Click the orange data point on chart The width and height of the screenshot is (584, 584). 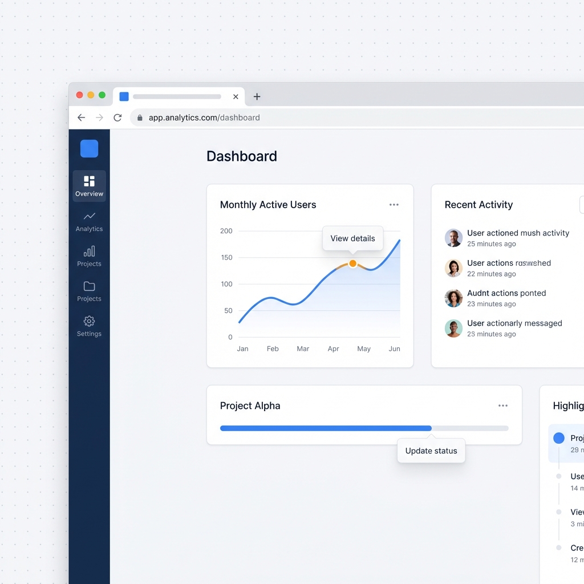click(x=352, y=263)
